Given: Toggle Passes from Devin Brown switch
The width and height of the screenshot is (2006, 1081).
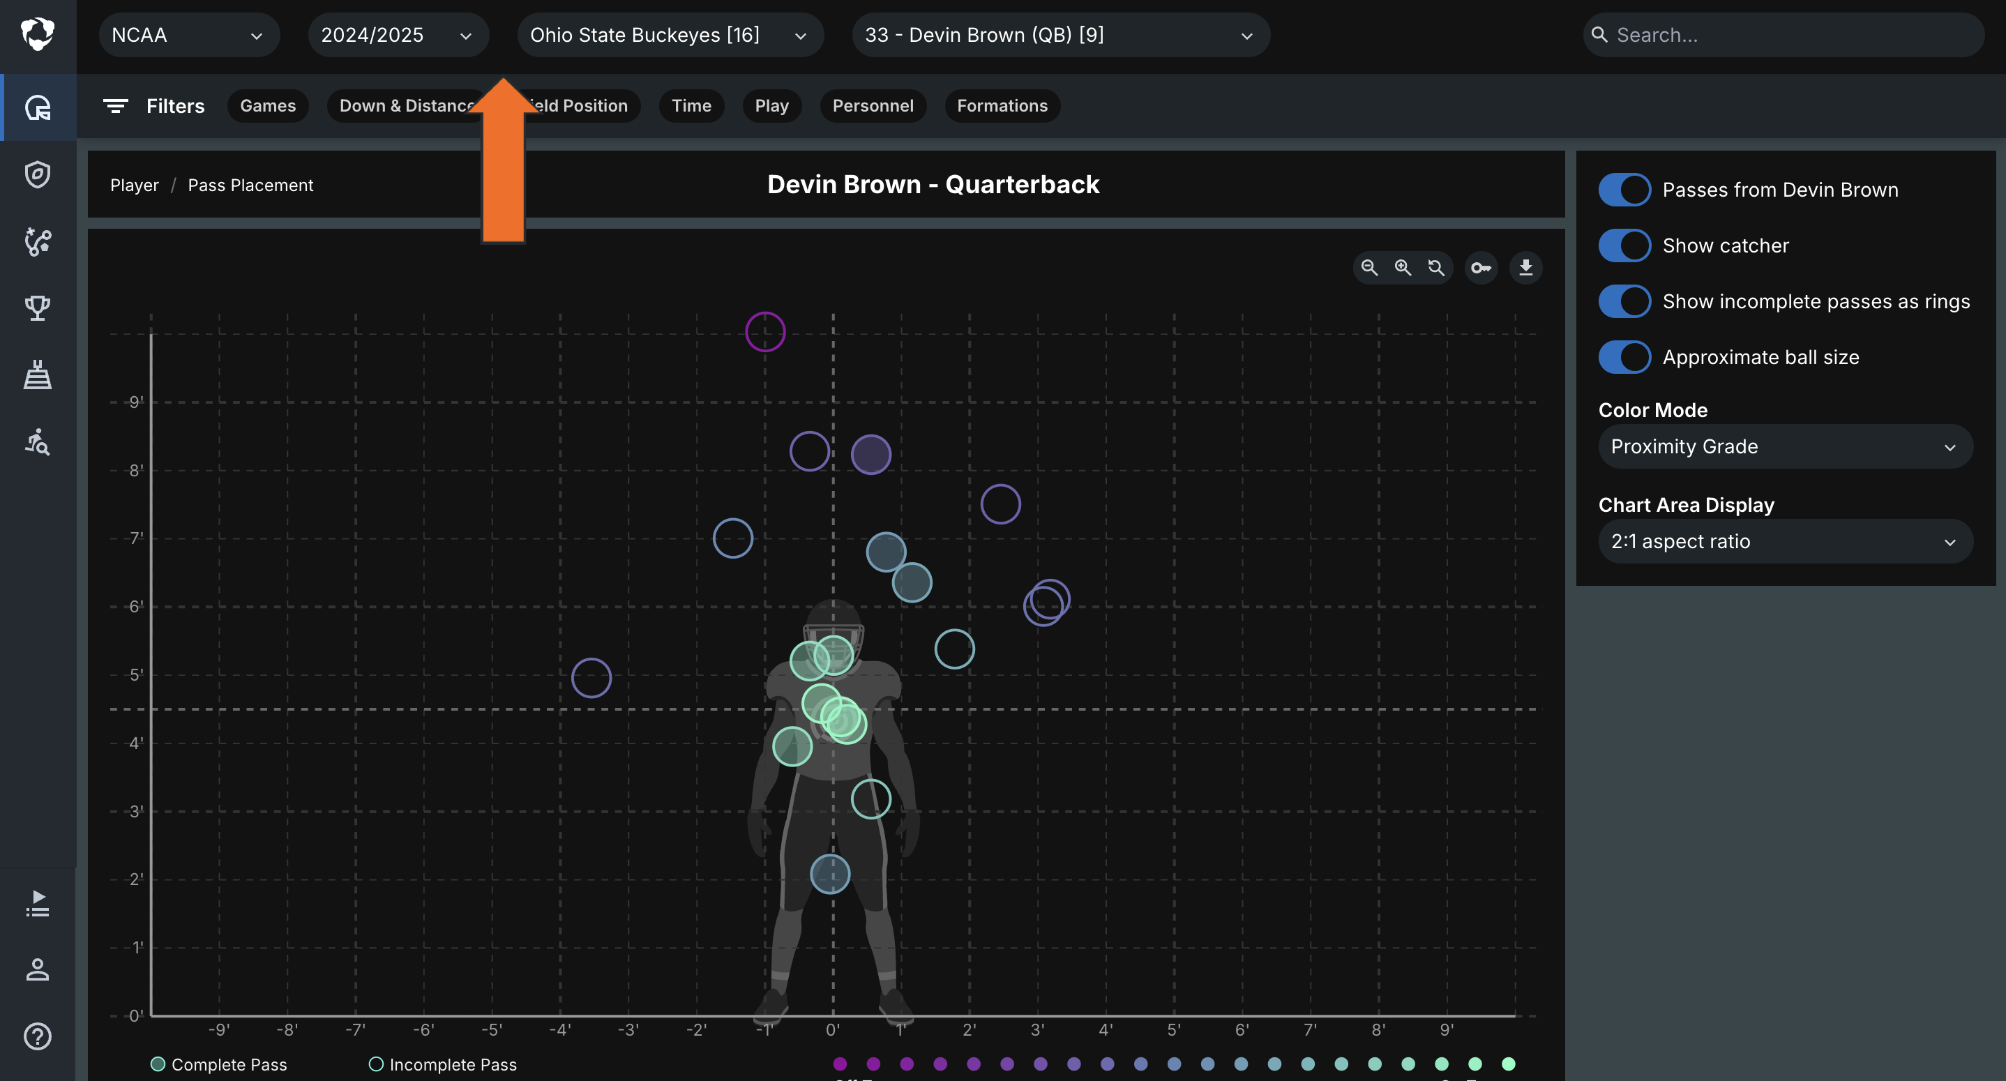Looking at the screenshot, I should (1624, 190).
